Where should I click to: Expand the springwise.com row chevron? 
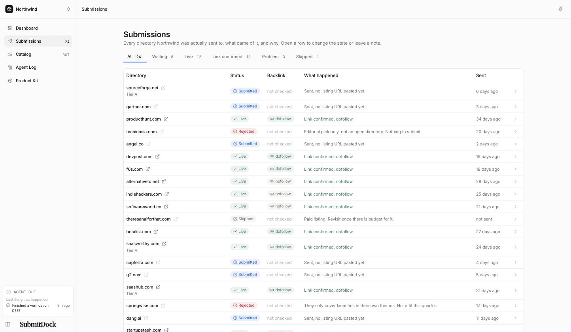point(515,306)
